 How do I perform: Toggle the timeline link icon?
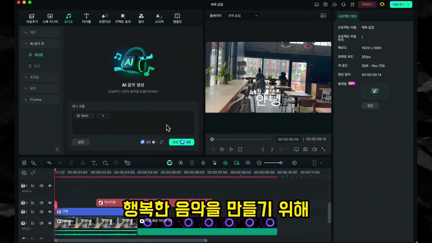click(33, 173)
